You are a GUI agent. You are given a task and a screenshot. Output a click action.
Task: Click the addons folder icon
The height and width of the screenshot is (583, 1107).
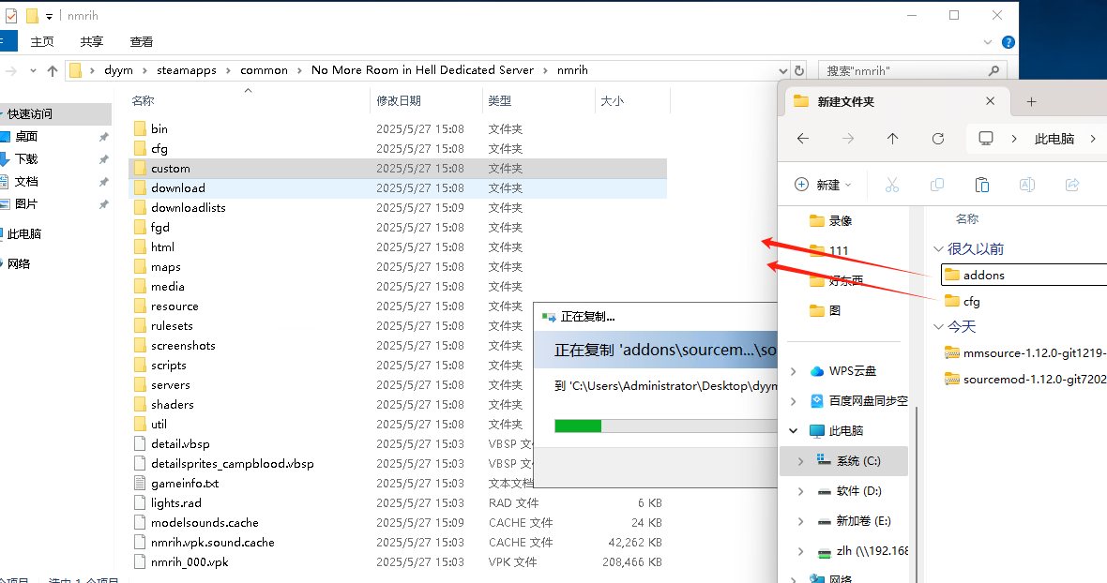[951, 275]
